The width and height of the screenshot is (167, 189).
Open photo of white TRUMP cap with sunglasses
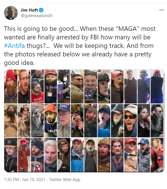coord(131,121)
